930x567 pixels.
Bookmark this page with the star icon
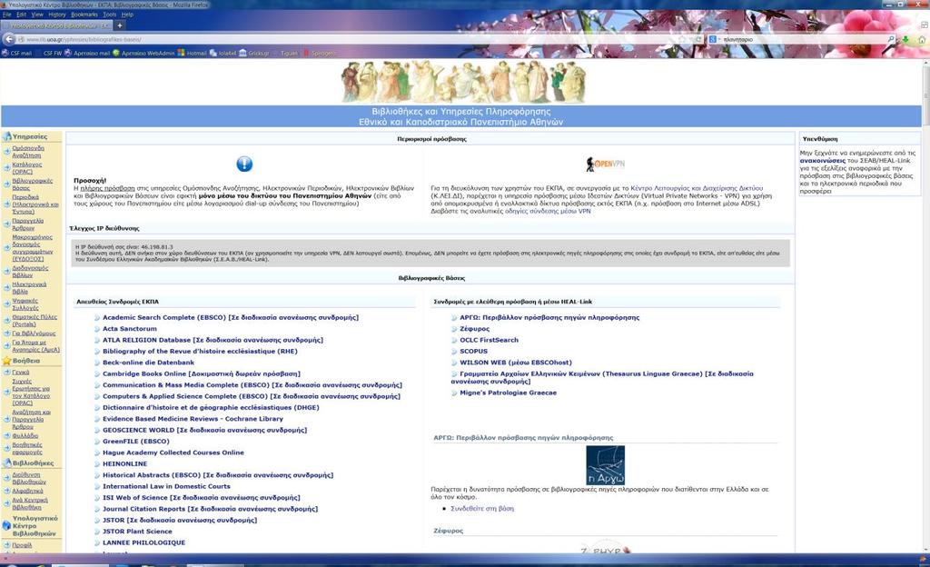[x=683, y=39]
